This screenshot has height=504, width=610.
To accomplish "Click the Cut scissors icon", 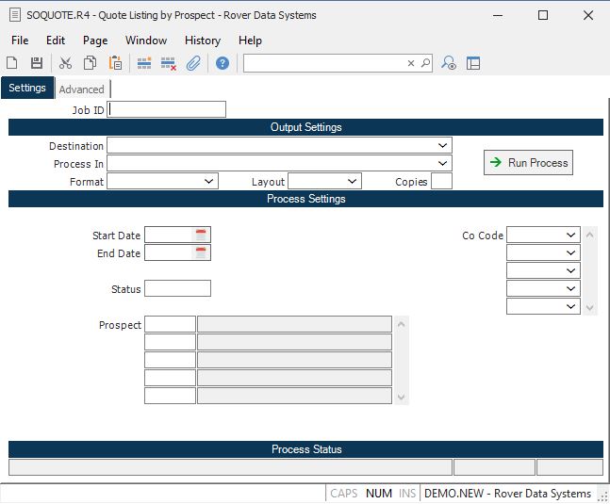I will pos(65,63).
